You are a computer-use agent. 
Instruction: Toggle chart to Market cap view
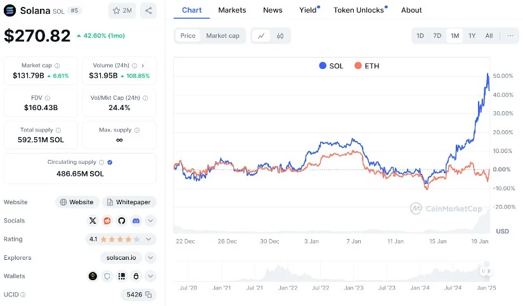[x=223, y=36]
